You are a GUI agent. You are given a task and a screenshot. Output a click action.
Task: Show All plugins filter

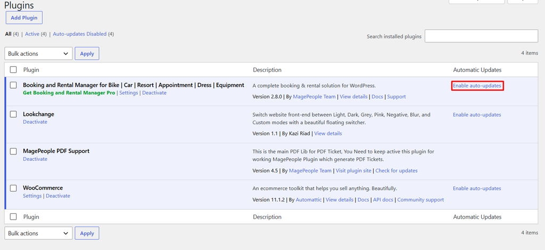8,34
